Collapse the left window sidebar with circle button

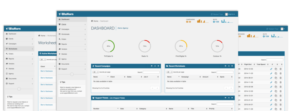coord(19,89)
